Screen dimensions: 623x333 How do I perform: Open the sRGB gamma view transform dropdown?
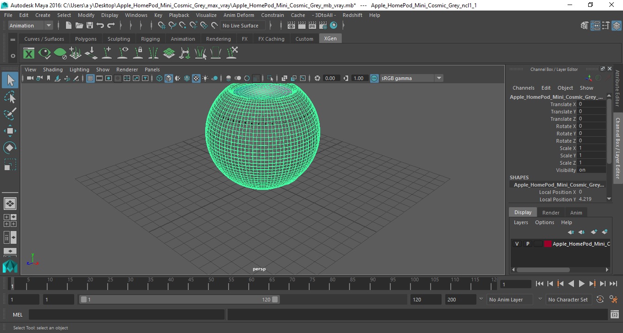[411, 78]
